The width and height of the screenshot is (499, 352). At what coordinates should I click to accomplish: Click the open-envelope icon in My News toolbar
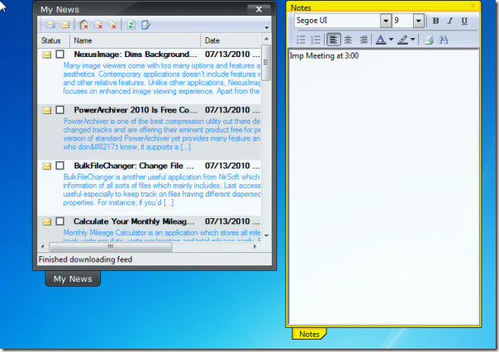tap(51, 25)
